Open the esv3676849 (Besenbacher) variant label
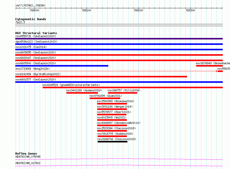Viewport: 230px width, 169px height. 213,63
